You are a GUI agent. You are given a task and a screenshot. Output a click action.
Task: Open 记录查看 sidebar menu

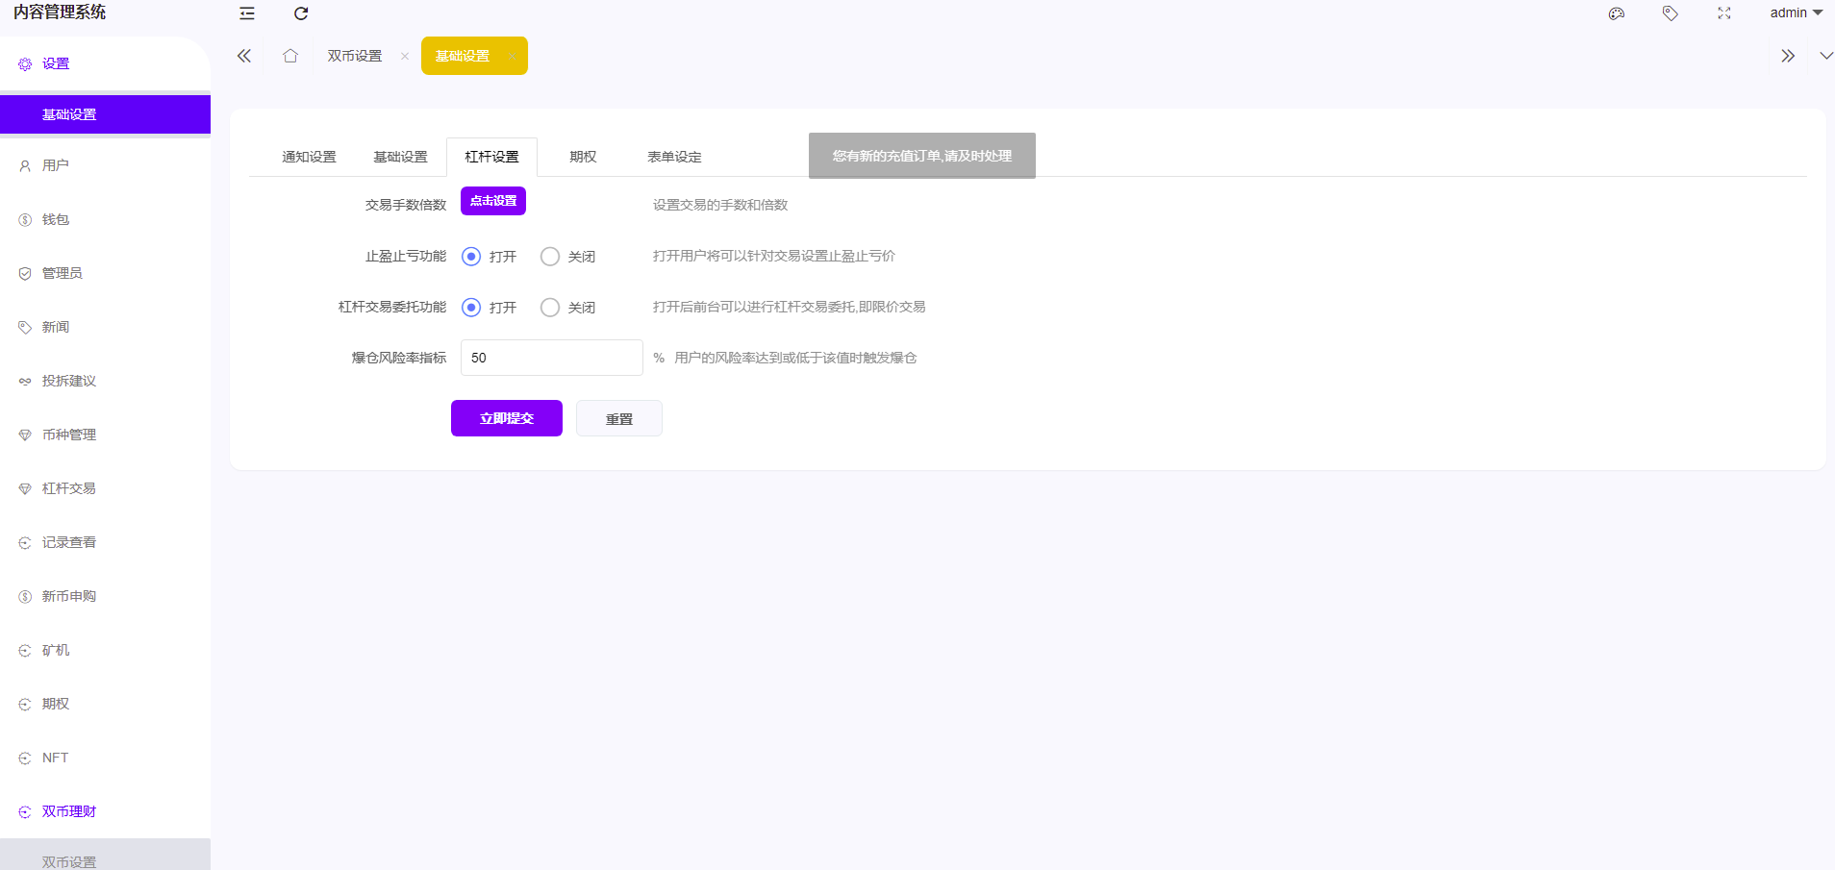(x=105, y=542)
